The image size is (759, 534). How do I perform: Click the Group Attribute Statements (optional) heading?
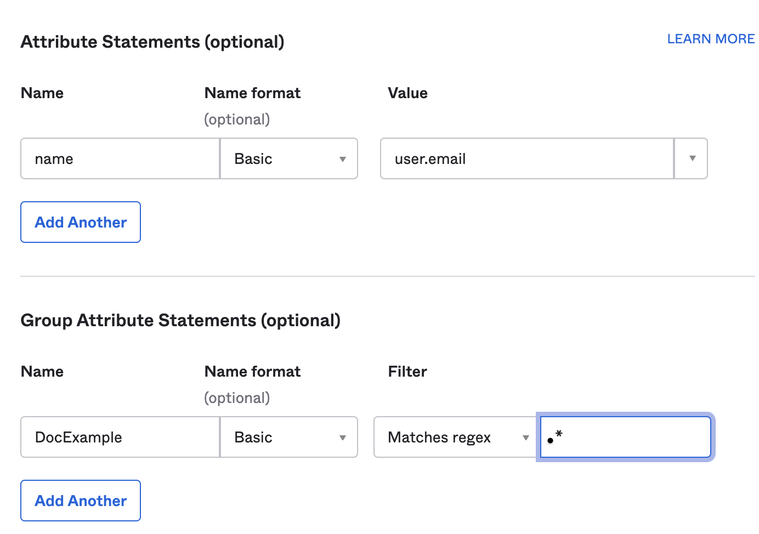[180, 321]
